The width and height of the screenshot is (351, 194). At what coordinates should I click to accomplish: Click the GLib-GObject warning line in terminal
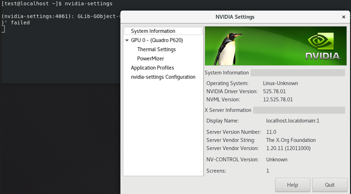click(x=61, y=16)
